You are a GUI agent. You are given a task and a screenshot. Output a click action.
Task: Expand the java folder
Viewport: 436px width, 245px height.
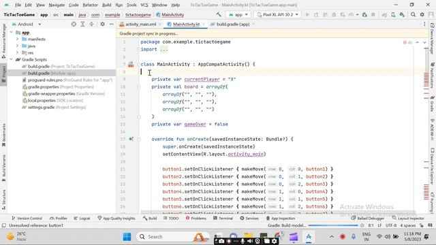18,46
